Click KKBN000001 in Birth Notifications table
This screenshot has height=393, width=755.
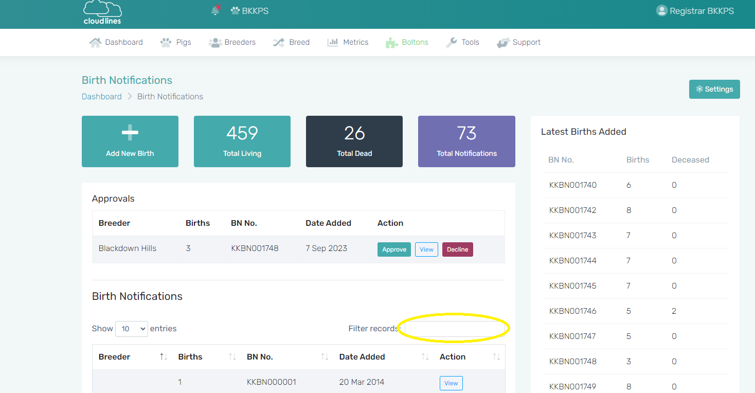(x=272, y=382)
